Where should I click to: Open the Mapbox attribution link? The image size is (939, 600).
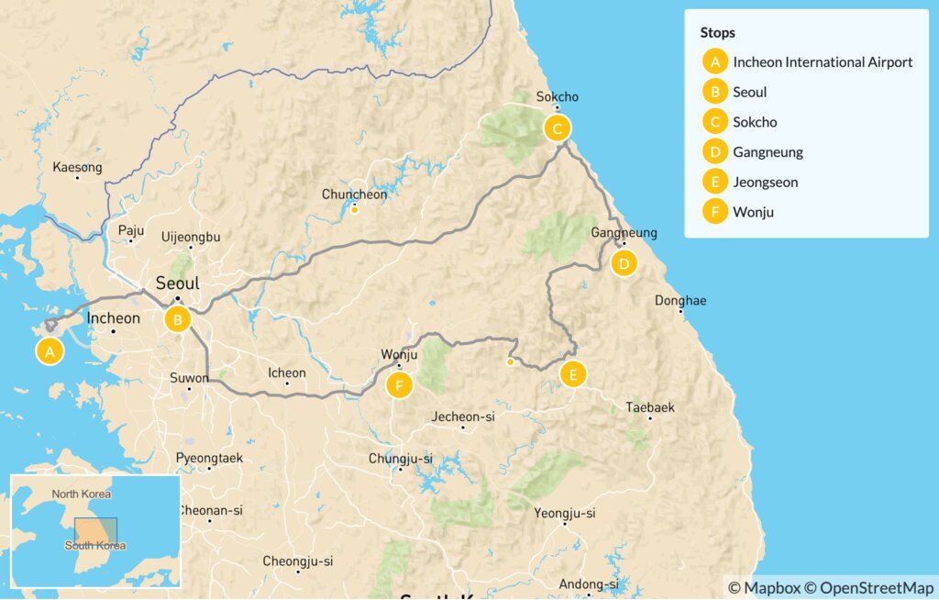point(767,588)
